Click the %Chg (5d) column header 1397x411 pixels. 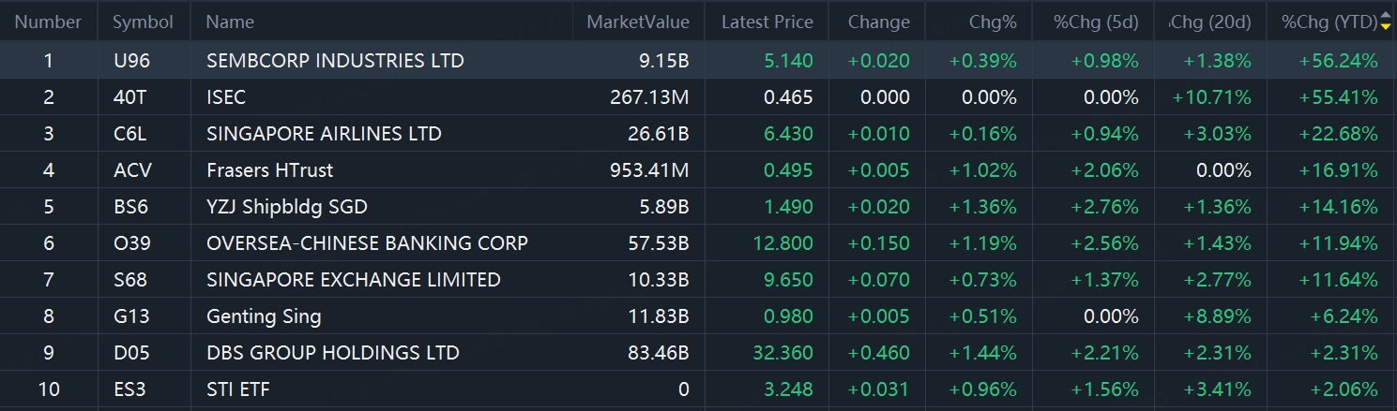1096,22
